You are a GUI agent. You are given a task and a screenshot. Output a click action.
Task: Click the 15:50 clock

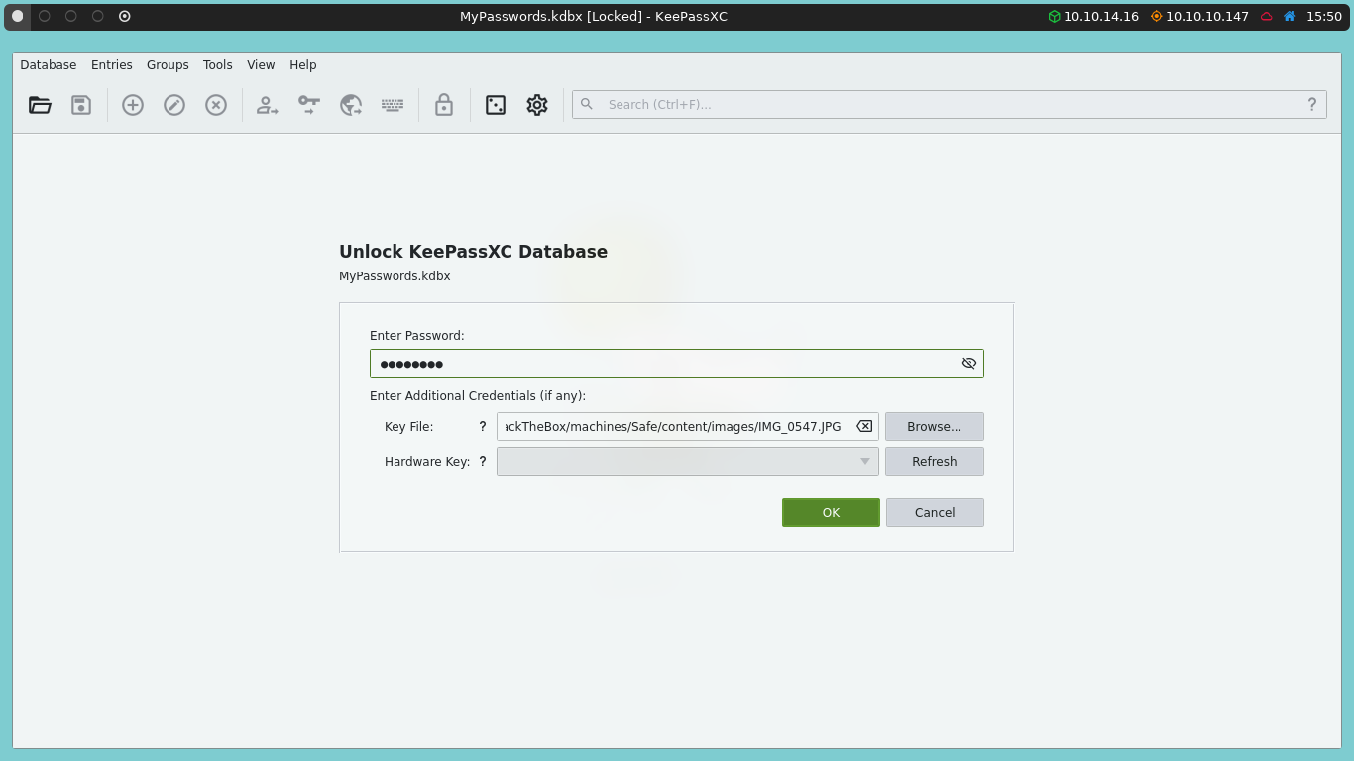point(1324,17)
